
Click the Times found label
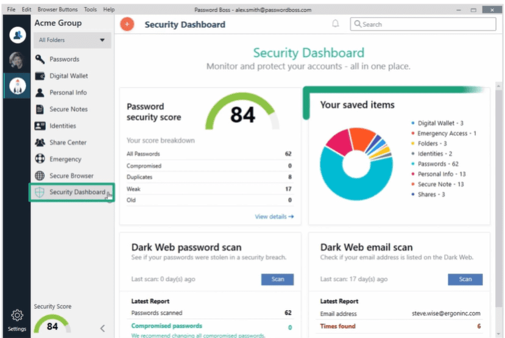click(337, 326)
